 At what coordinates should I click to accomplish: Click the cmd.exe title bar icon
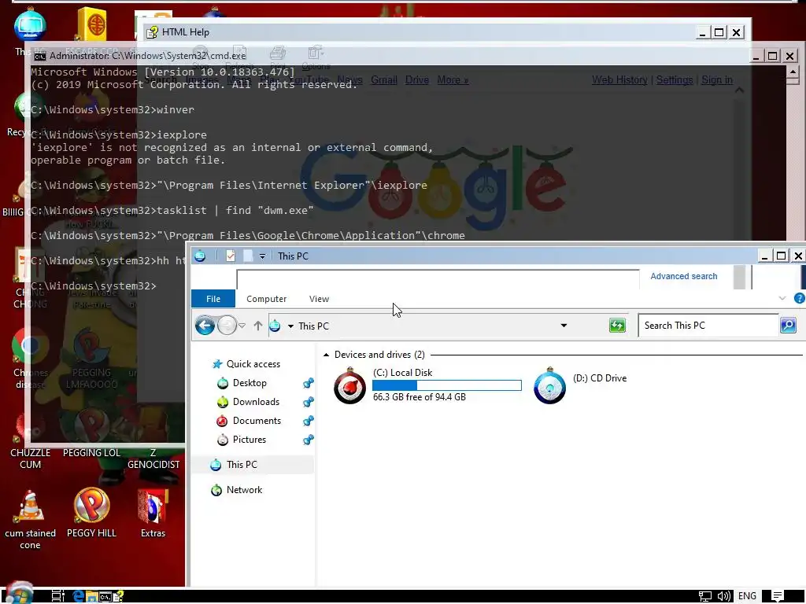(39, 56)
